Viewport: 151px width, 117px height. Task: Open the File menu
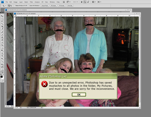(x=7, y=2)
